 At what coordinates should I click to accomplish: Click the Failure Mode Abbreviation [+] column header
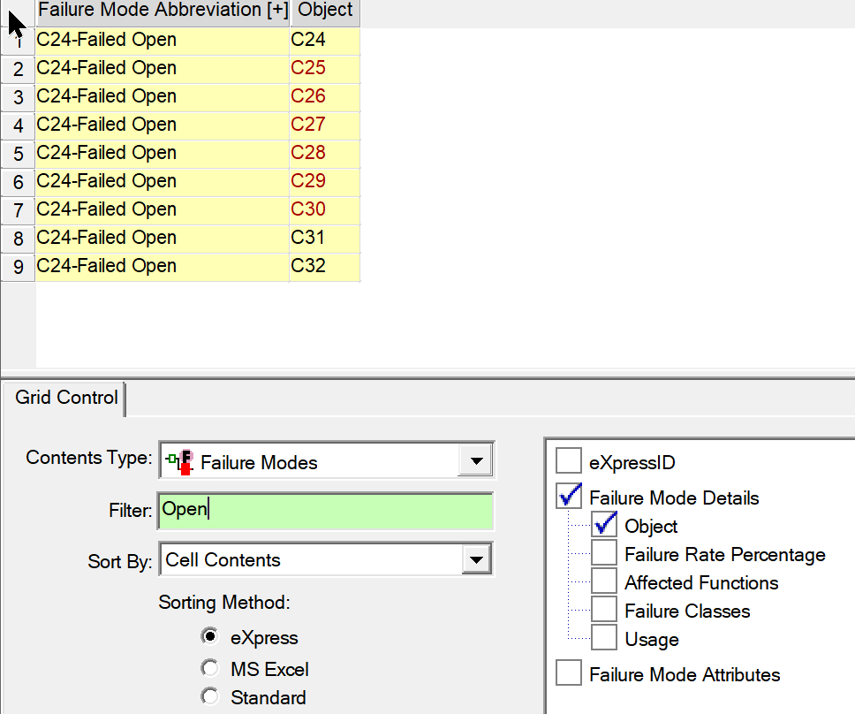click(163, 11)
